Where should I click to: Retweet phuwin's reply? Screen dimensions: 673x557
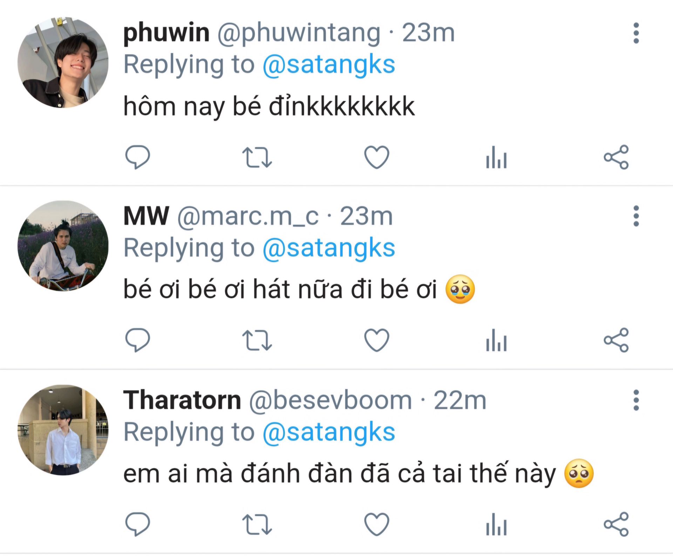(x=257, y=157)
